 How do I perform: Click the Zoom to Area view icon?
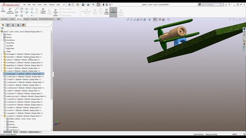pos(131,20)
